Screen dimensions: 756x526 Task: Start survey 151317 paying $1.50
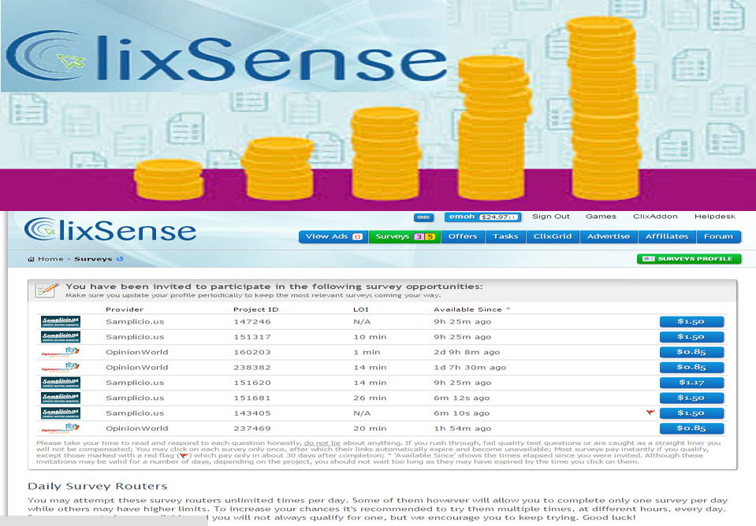pos(691,337)
